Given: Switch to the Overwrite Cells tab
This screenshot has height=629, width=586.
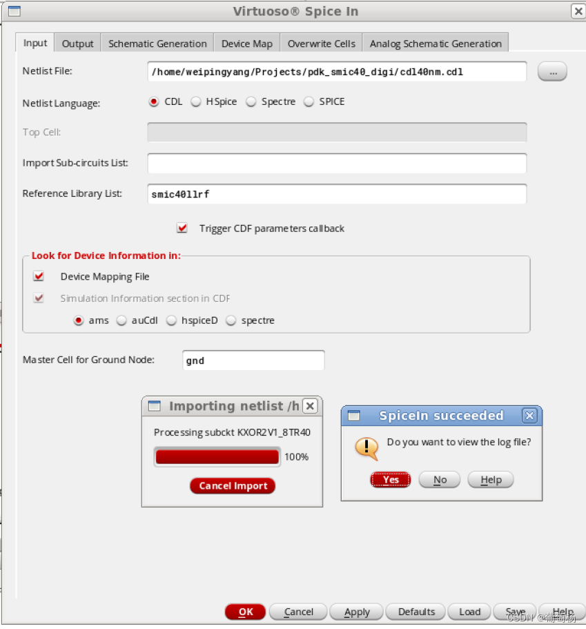Looking at the screenshot, I should (321, 43).
